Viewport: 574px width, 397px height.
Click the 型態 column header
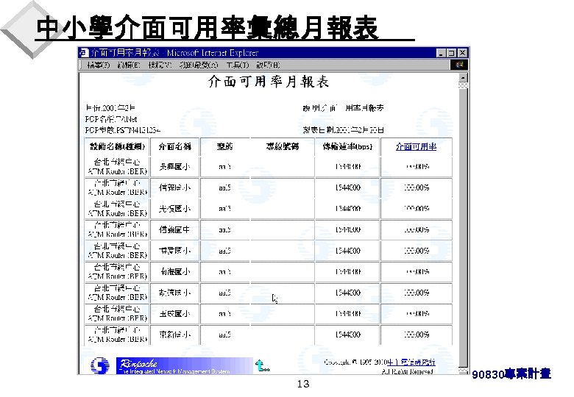(224, 147)
